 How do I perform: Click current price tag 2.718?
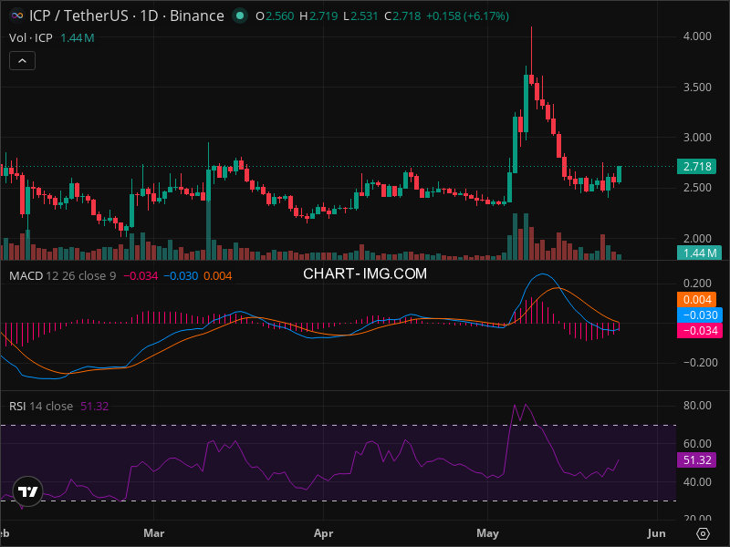(x=696, y=167)
